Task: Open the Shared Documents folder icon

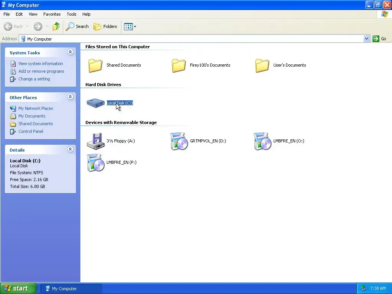Action: (95, 65)
